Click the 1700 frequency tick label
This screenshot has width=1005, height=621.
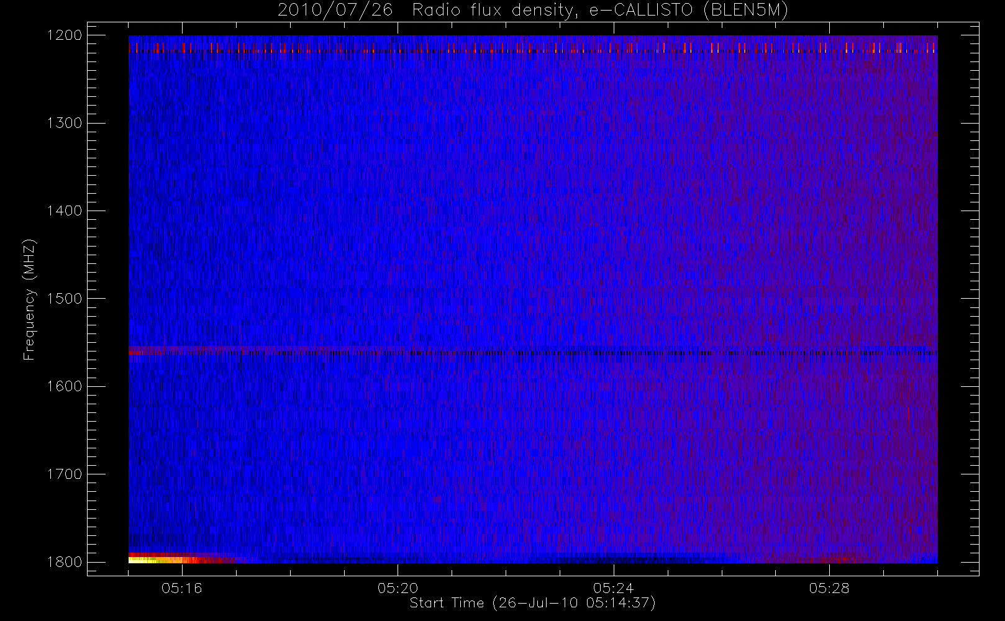(x=65, y=474)
